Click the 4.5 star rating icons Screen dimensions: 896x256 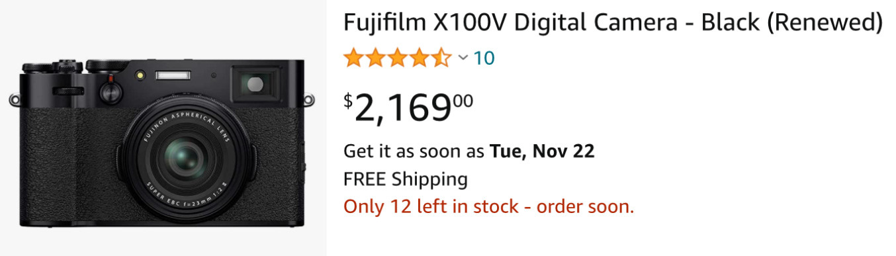point(398,58)
